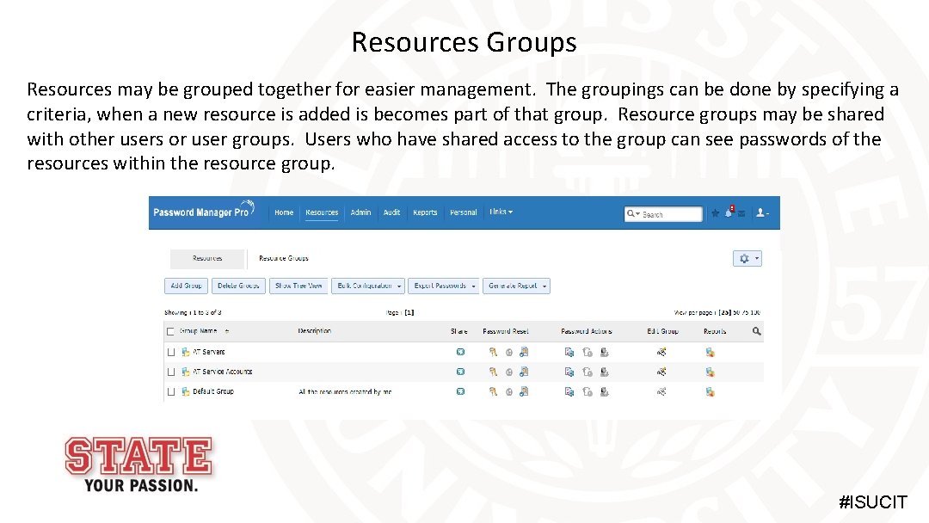Click reports icon for AT Service Accounts
The height and width of the screenshot is (523, 929).
coord(710,372)
